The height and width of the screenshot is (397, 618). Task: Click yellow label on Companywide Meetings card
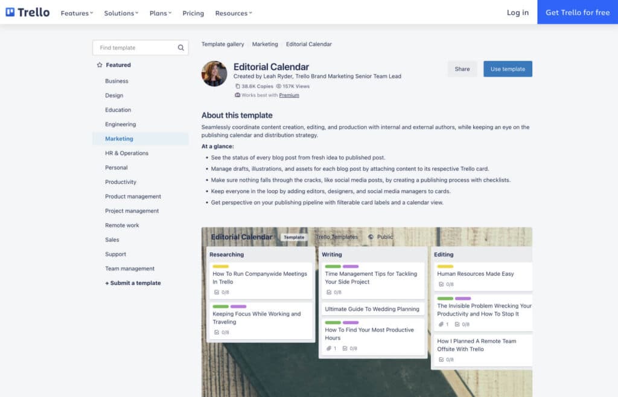pos(220,266)
